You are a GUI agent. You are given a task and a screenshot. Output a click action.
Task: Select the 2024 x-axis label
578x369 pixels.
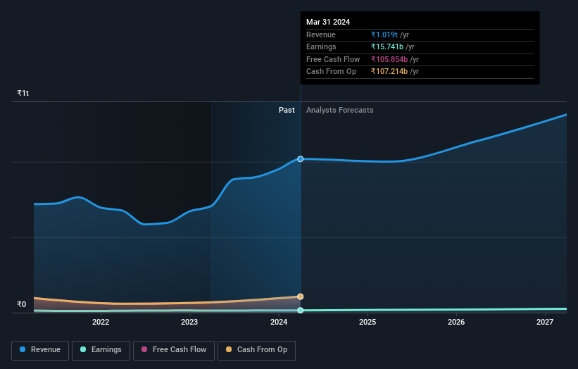tap(279, 322)
